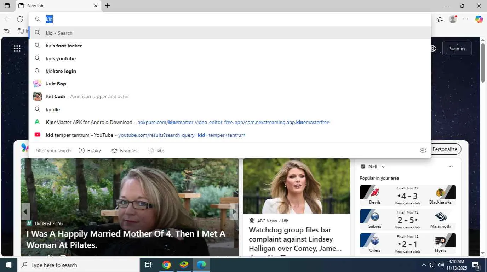Choose the 'kids foot locker' suggestion
487x272 pixels.
click(230, 46)
